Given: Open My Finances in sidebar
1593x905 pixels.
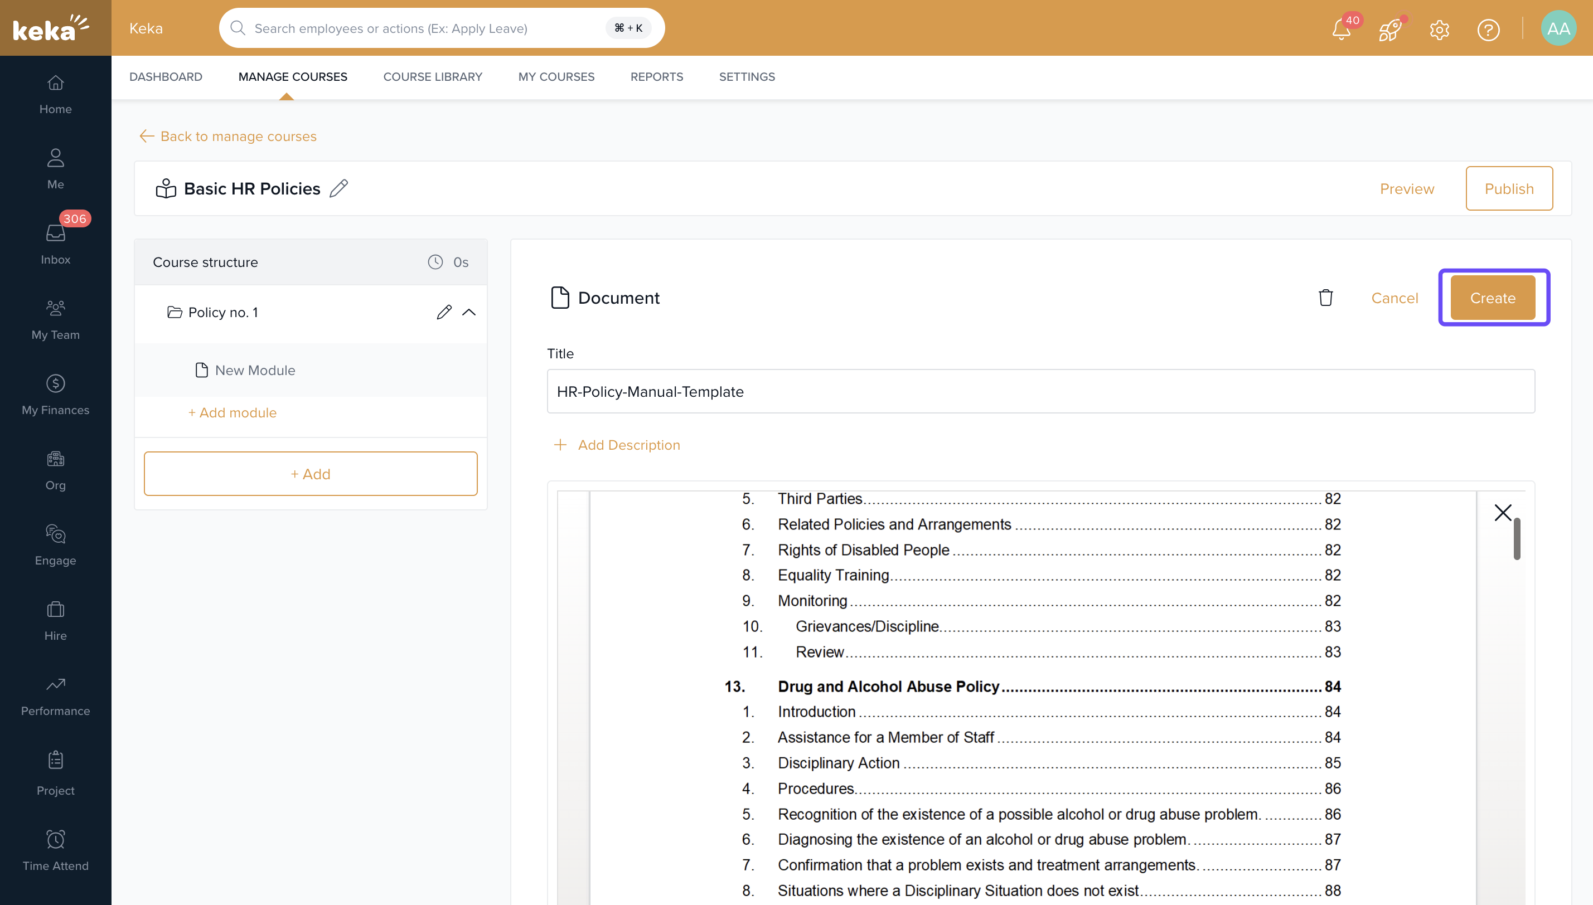Looking at the screenshot, I should tap(55, 394).
